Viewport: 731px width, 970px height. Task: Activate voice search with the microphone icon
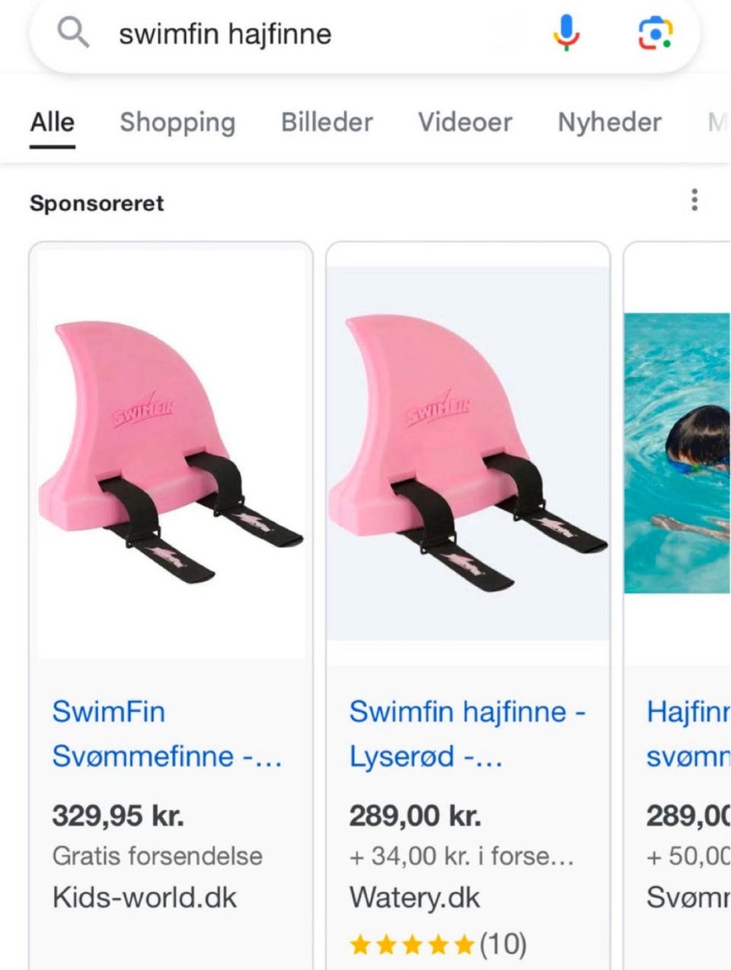click(x=565, y=32)
